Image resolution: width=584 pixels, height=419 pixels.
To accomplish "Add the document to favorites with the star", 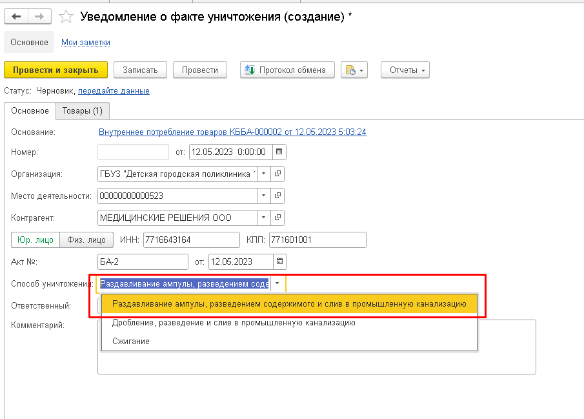I will (x=66, y=17).
